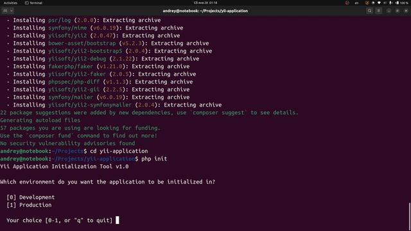Click the new tab button in terminal header
The image size is (411, 231).
click(5, 11)
